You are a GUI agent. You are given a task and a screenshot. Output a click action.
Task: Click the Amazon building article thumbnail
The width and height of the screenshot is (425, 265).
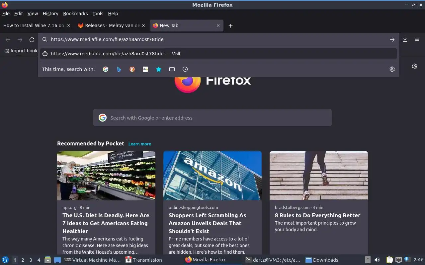click(212, 176)
